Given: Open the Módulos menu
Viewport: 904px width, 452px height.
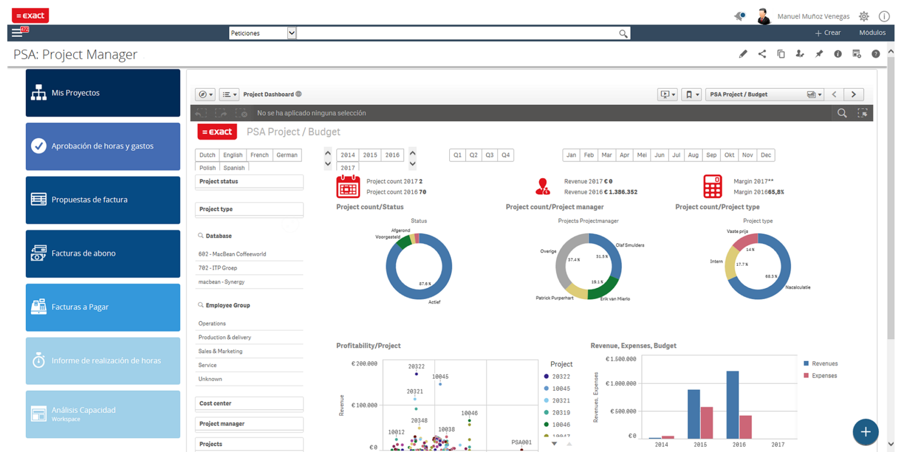Looking at the screenshot, I should 872,33.
